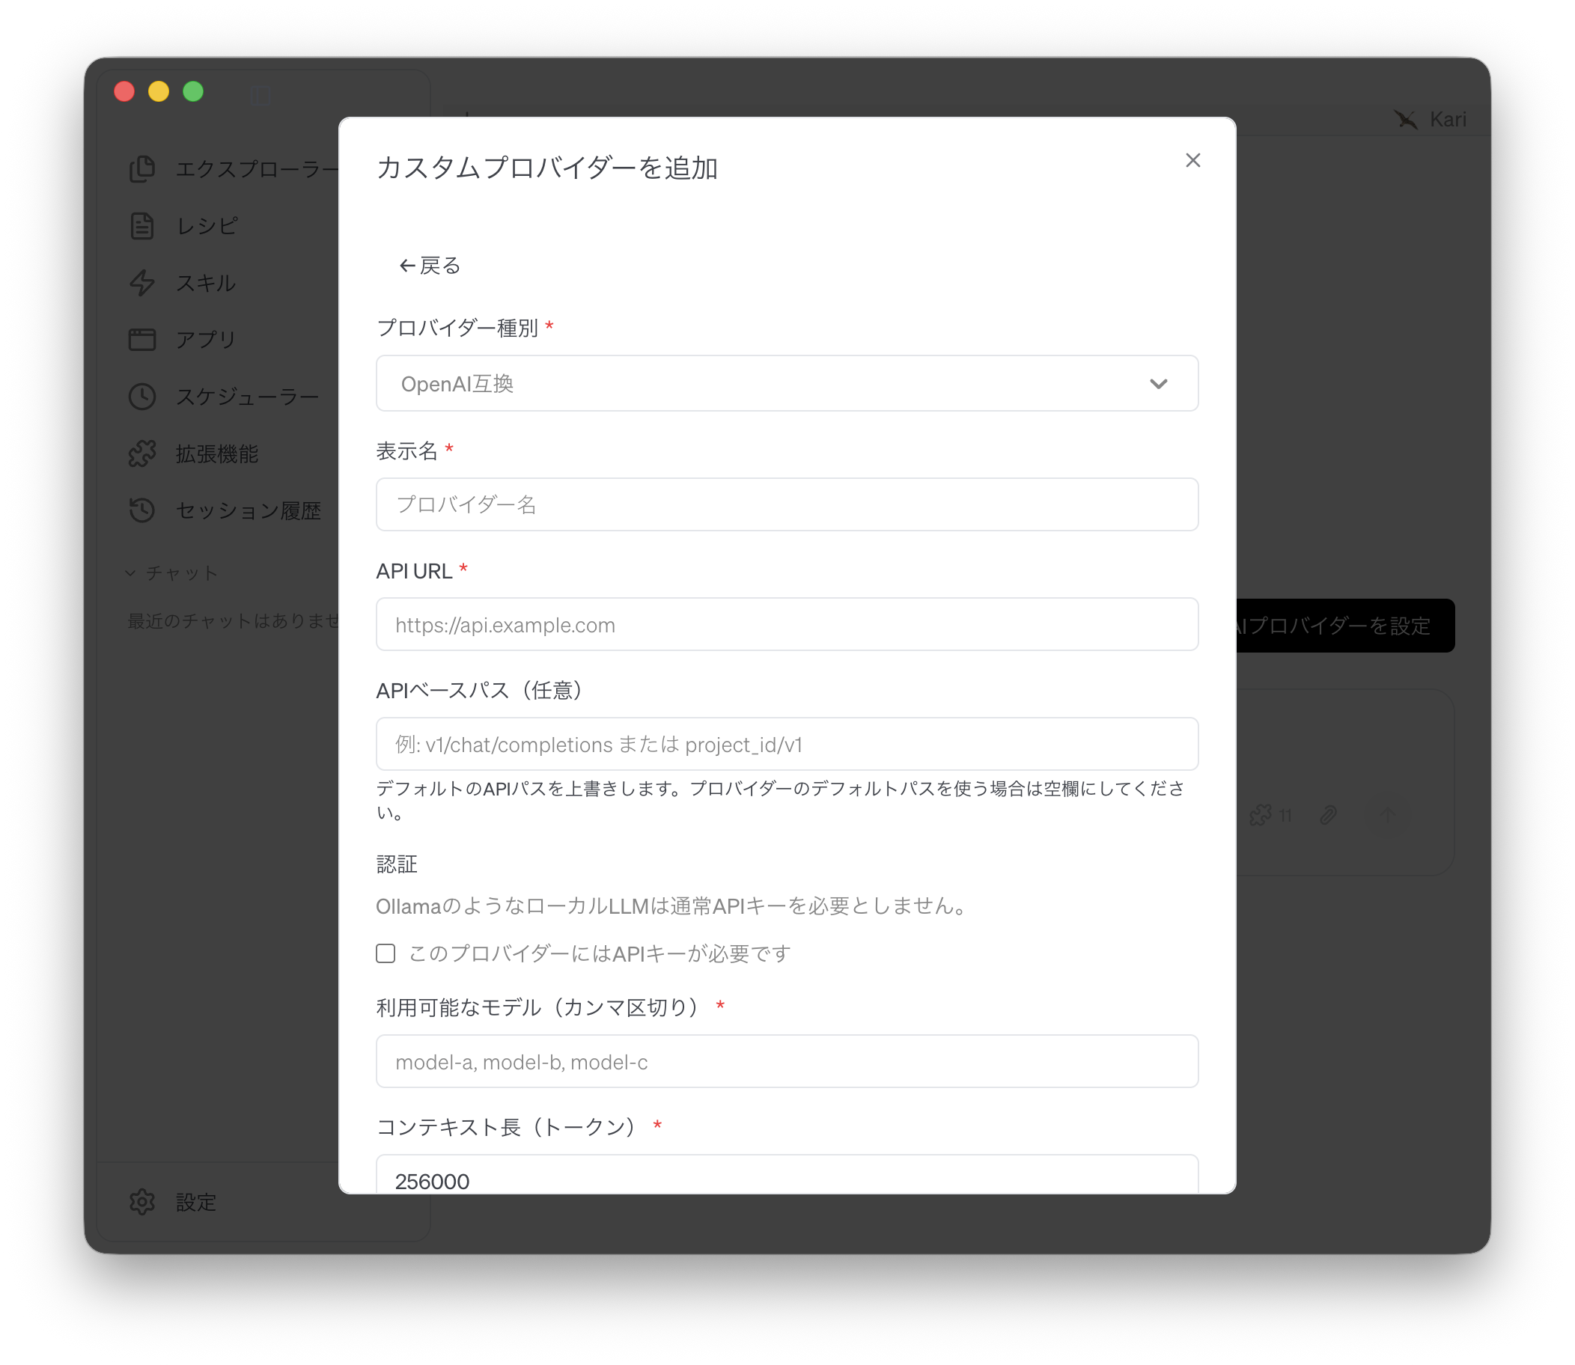Focus the 利用可能なモデル input field
The height and width of the screenshot is (1365, 1575).
click(786, 1061)
